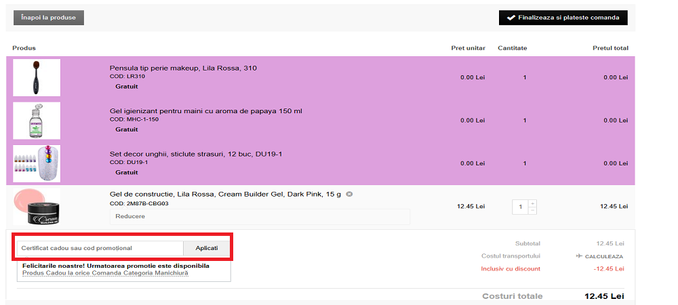678x305 pixels.
Task: Click CALCULEAZA to estimate shipping cost
Action: coord(604,257)
